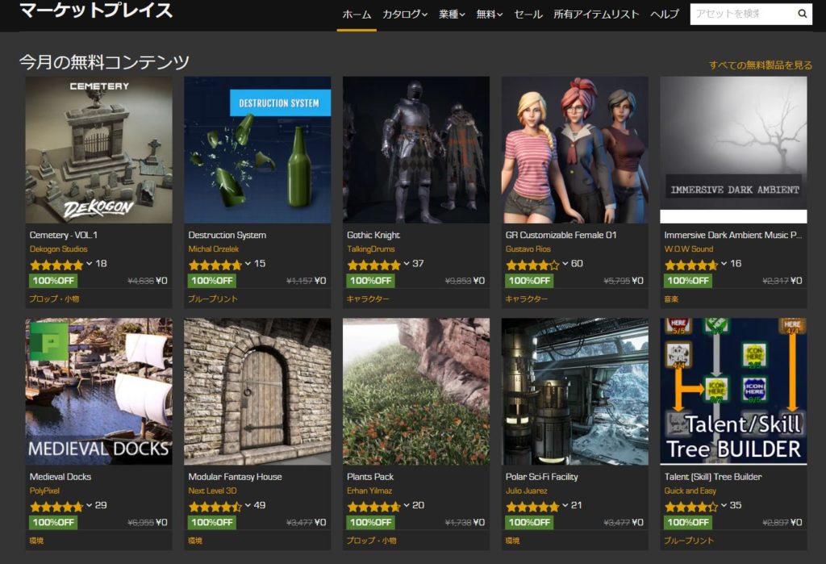Screen dimensions: 826x564
Task: Click the 100%OFF badge on Plants Pack
Action: [370, 522]
